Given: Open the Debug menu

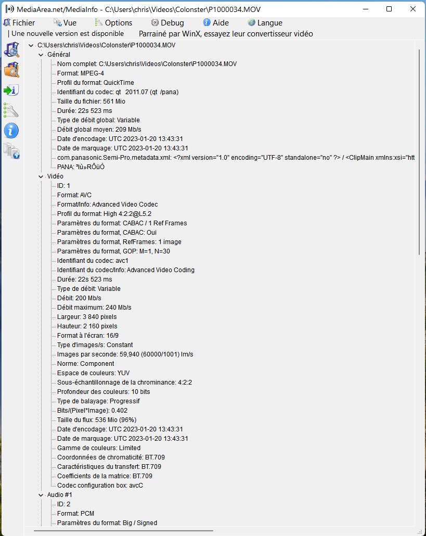Looking at the screenshot, I should 167,23.
